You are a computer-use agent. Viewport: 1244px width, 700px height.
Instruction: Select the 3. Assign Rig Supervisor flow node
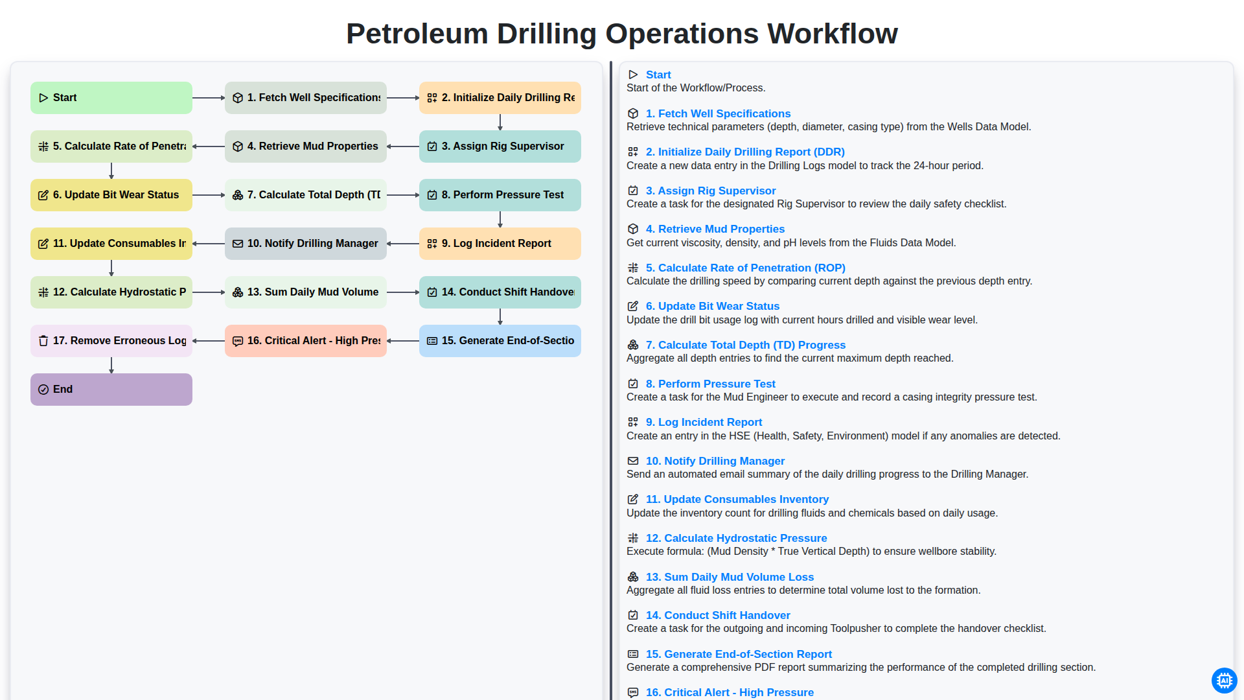click(x=500, y=146)
